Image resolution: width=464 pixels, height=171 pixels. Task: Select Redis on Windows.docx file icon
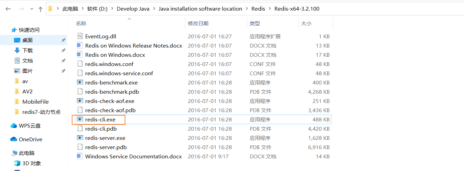coord(80,55)
